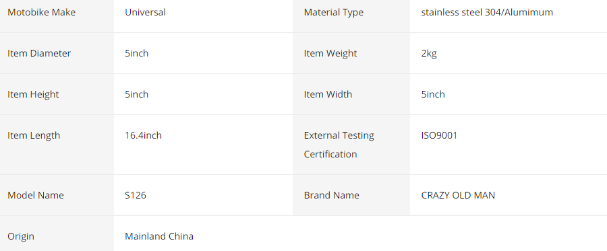This screenshot has width=607, height=251.
Task: Select stainless steel 304/Alumimum value
Action: tap(487, 12)
